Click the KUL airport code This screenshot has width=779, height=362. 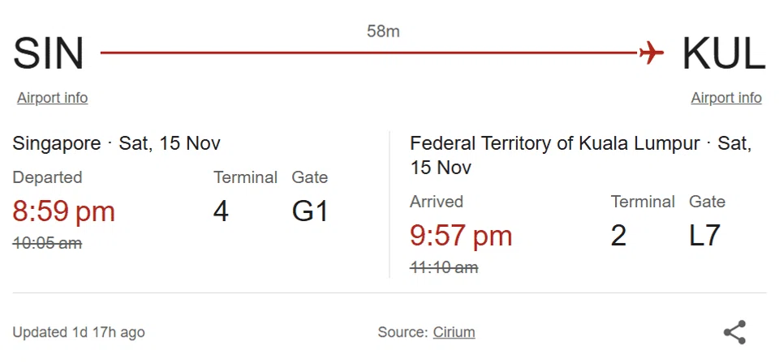pos(723,53)
